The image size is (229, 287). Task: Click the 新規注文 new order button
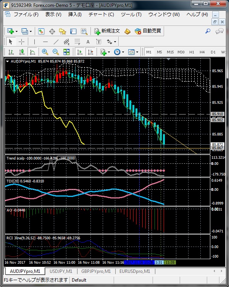(x=107, y=31)
